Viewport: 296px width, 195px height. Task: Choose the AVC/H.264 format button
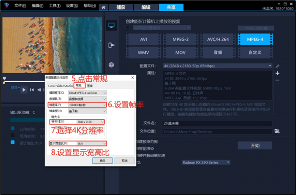218,39
